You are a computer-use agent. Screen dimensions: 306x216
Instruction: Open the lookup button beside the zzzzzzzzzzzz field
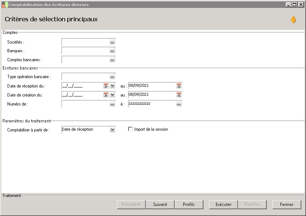(179, 104)
